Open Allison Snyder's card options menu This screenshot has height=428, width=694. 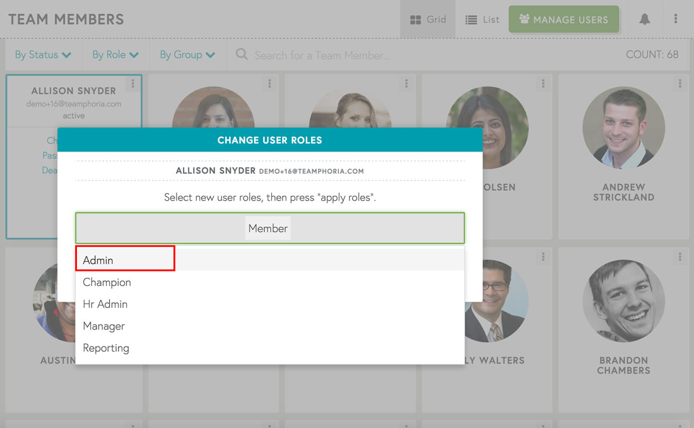coord(132,83)
